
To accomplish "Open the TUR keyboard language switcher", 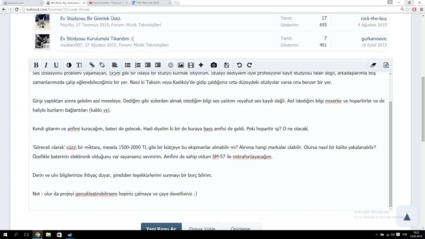I will (404, 235).
